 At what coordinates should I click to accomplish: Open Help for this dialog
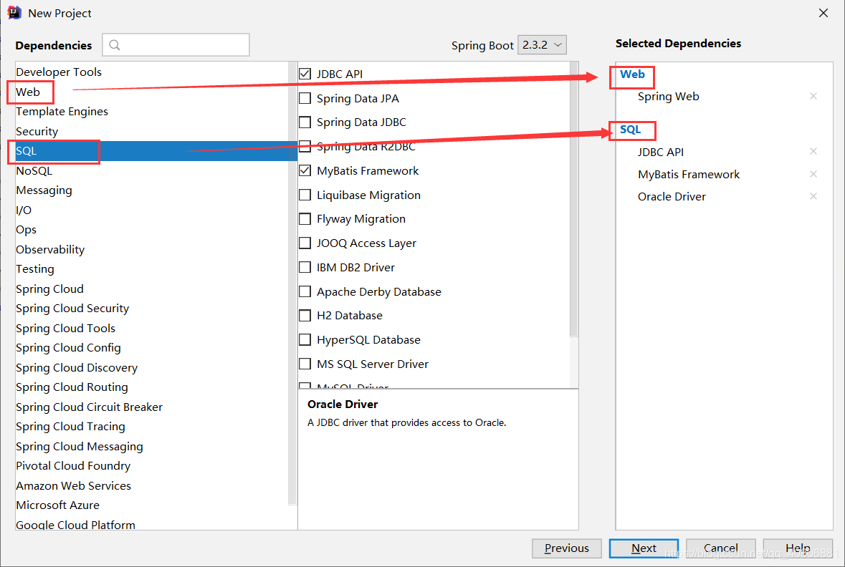(x=798, y=548)
